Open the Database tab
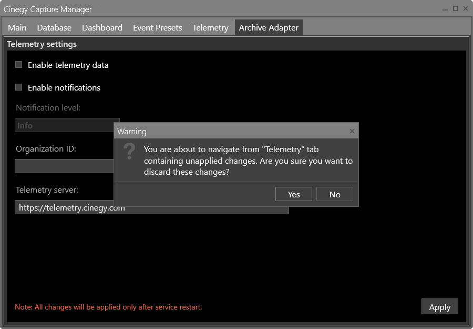 [54, 27]
